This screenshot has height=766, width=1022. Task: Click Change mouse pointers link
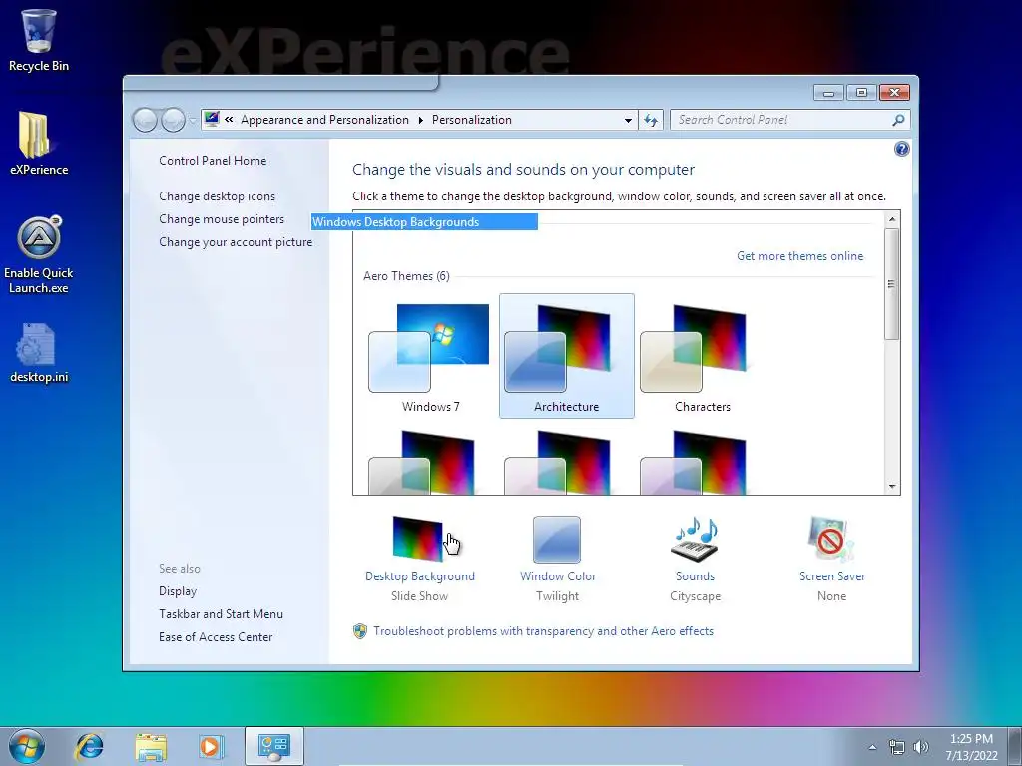(222, 218)
